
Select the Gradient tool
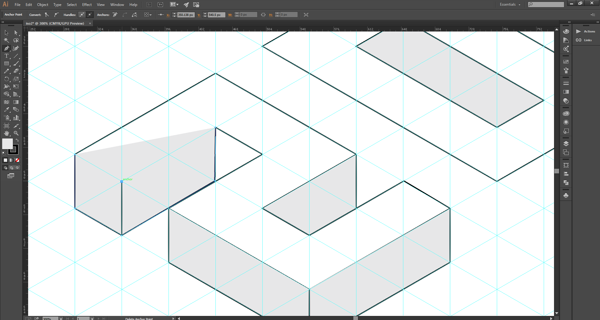(16, 102)
